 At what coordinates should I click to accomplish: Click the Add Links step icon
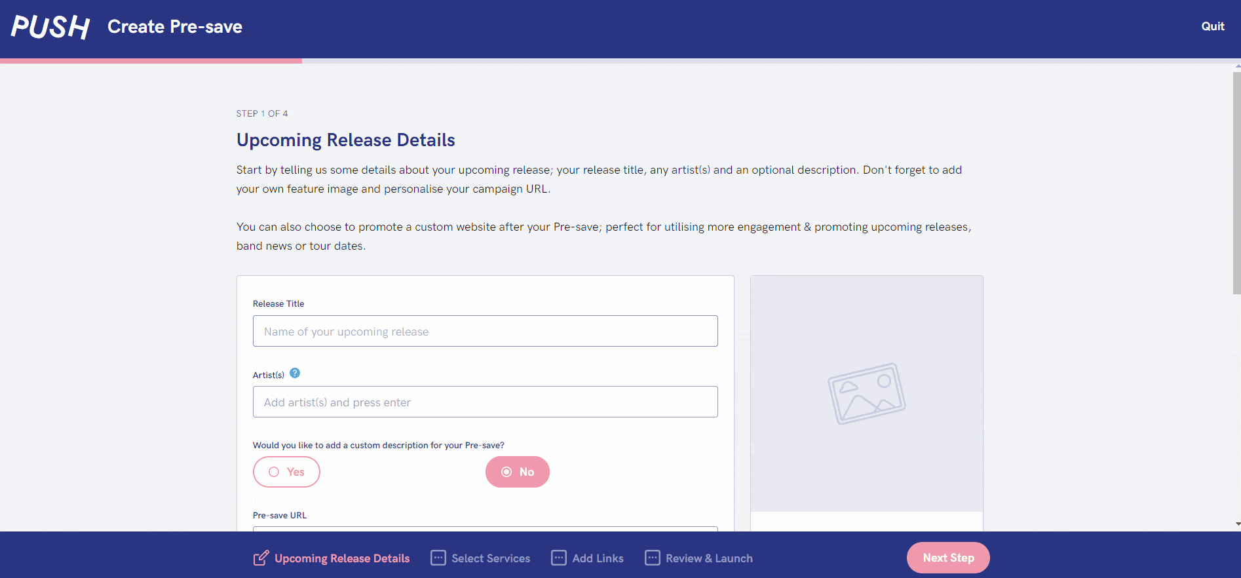(x=559, y=558)
